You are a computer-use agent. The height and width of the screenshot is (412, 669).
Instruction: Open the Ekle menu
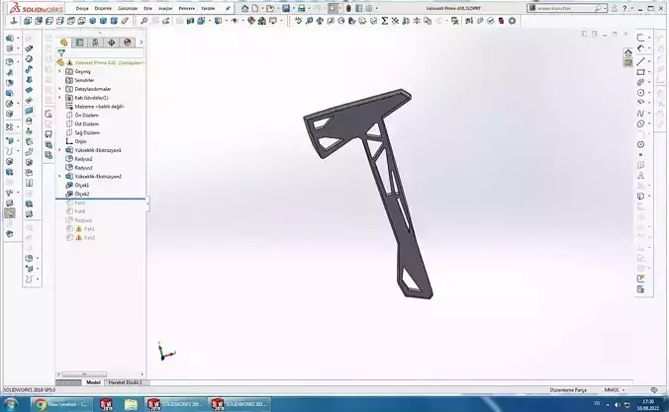(147, 8)
